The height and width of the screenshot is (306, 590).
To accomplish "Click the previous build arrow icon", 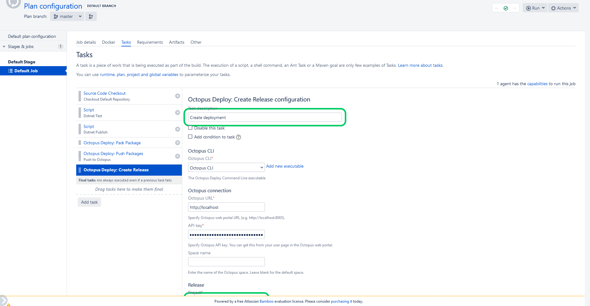I will tap(497, 8).
